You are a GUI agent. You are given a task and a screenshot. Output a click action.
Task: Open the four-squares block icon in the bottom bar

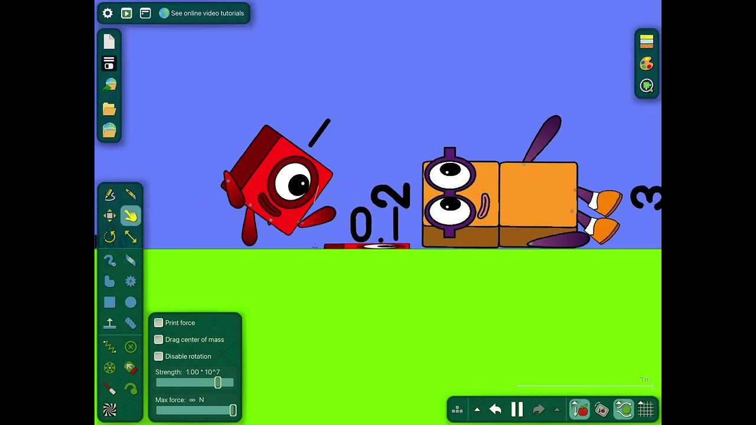[457, 410]
